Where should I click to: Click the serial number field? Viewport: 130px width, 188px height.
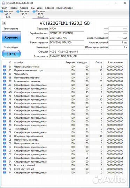point(67,33)
